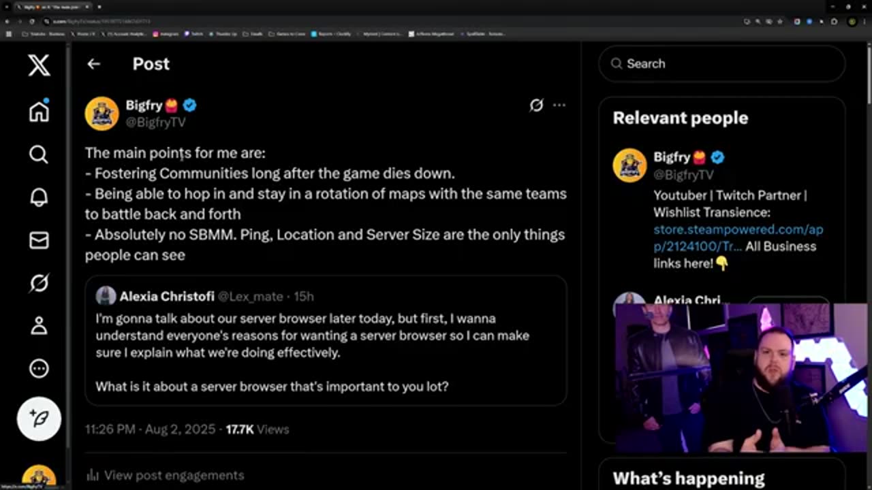Open the store.steampowered.com link
Viewport: 872px width, 490px height.
[x=738, y=230]
